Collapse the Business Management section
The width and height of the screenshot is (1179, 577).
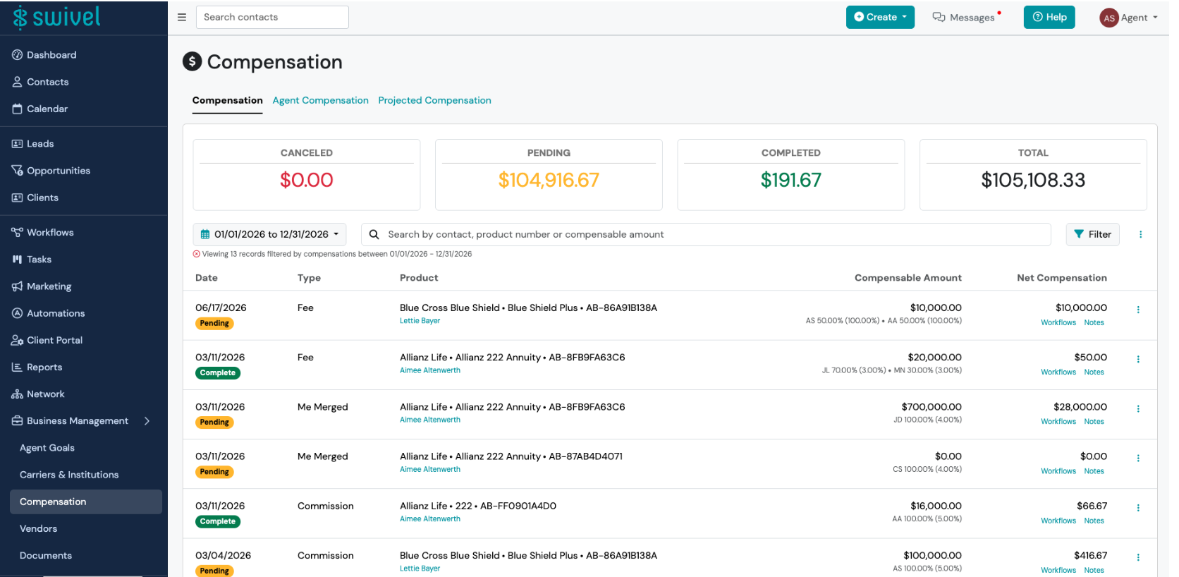147,421
